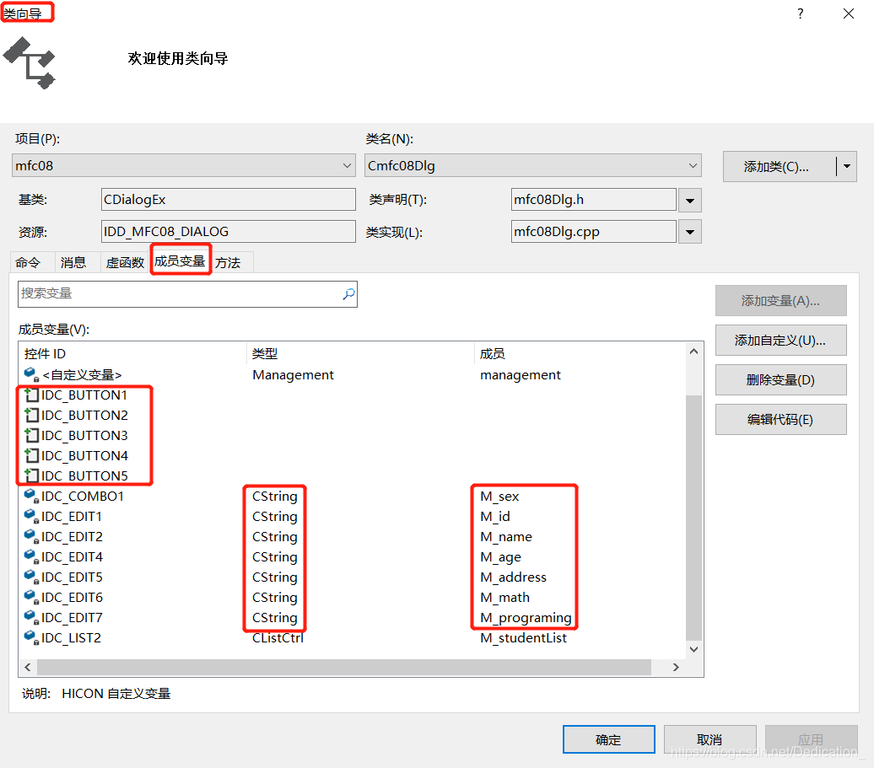Confirm with the 确定 button
This screenshot has height=768, width=874.
(x=608, y=739)
